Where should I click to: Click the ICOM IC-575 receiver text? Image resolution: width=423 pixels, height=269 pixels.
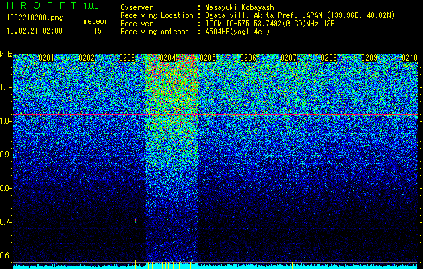tap(270, 24)
